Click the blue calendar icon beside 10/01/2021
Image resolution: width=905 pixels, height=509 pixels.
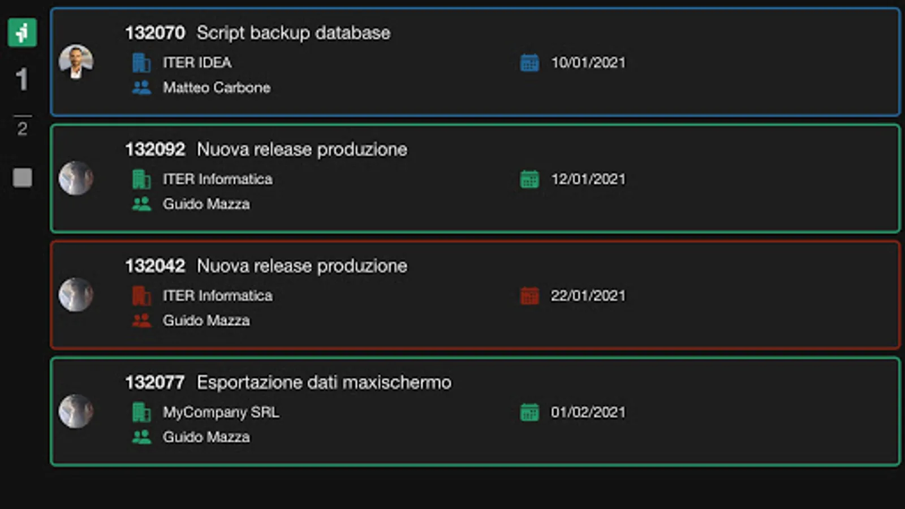(529, 63)
